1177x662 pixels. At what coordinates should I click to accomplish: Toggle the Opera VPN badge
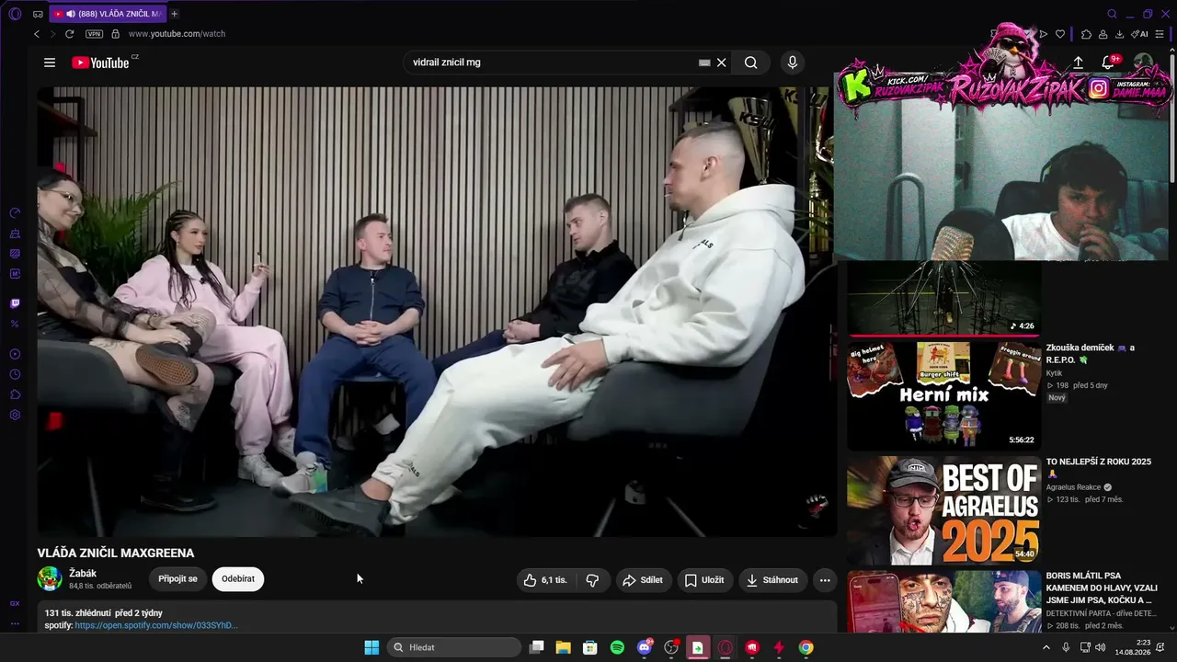pyautogui.click(x=94, y=34)
